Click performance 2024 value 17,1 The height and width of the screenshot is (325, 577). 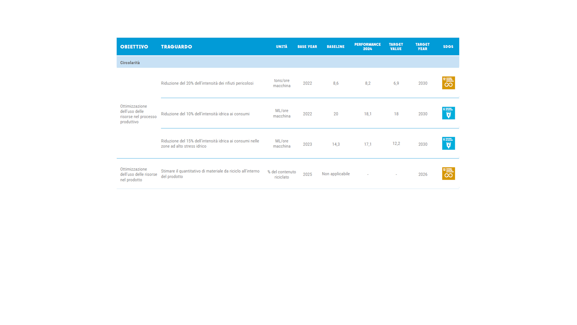coord(368,144)
